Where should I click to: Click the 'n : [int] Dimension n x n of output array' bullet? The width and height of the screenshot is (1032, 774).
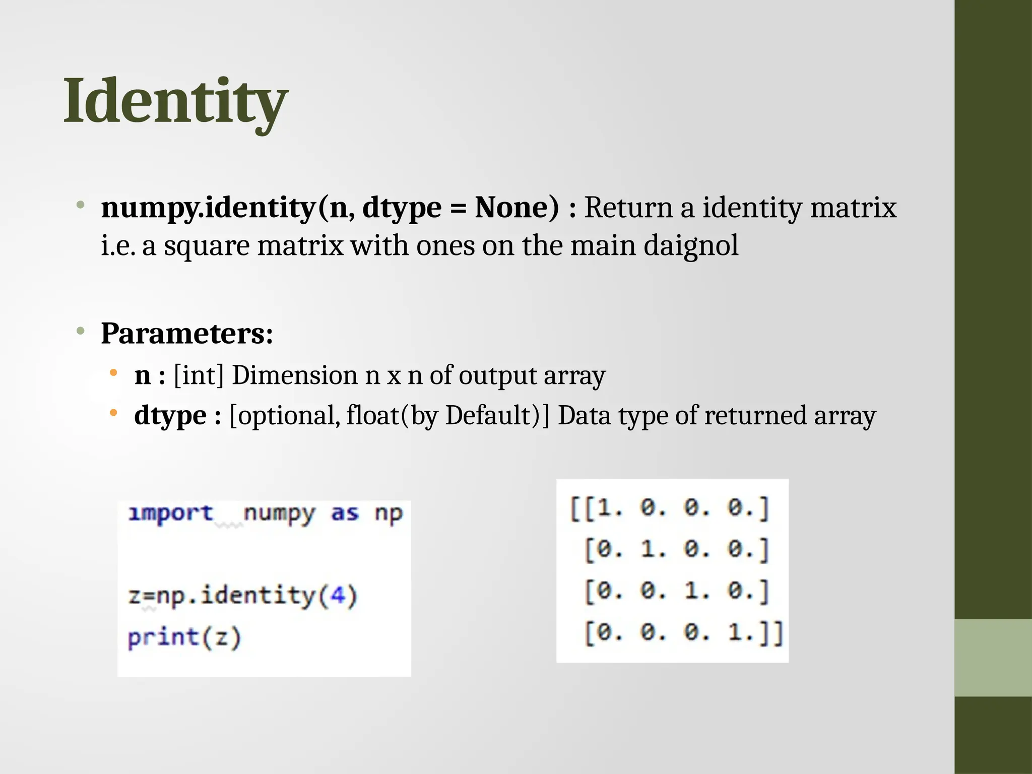(370, 375)
